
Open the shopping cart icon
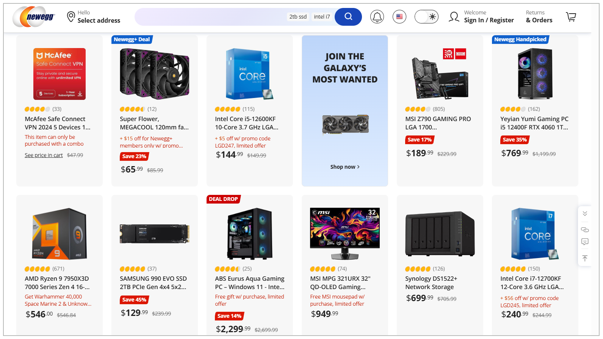point(571,16)
